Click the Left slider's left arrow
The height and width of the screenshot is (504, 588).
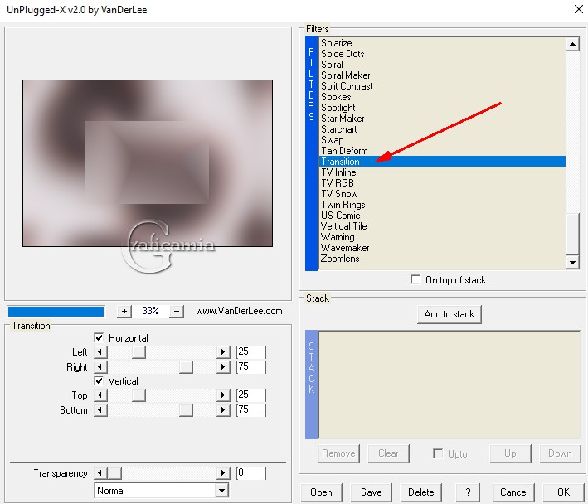click(100, 351)
